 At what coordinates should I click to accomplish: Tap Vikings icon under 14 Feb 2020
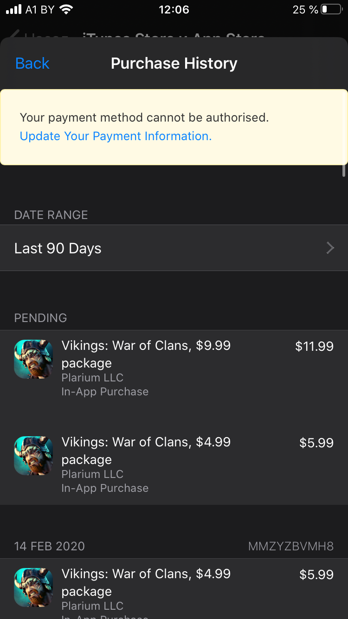(33, 587)
